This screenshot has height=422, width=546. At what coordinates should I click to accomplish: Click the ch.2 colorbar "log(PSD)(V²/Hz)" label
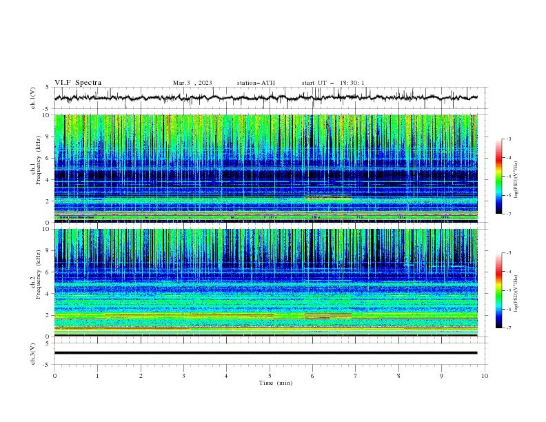516,294
